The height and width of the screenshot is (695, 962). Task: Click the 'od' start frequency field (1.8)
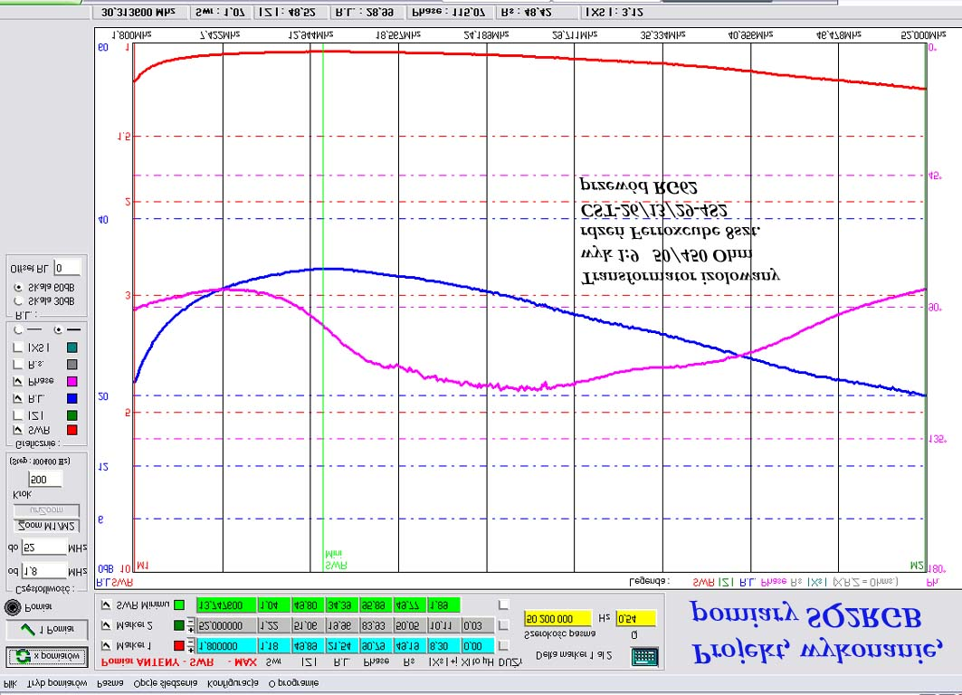click(x=43, y=571)
